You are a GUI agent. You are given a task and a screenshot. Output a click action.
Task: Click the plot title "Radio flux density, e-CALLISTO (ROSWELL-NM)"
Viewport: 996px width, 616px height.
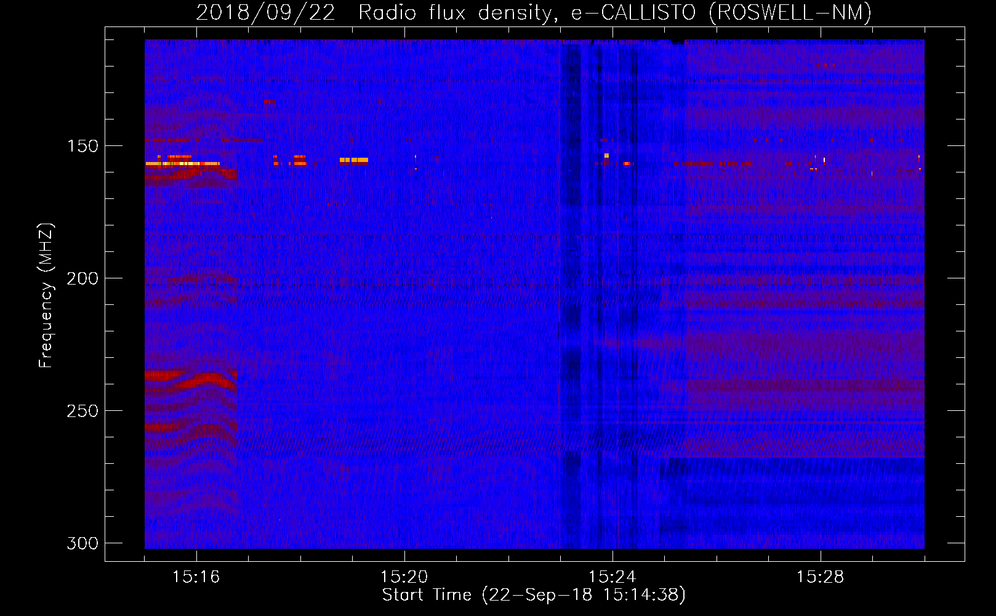615,12
